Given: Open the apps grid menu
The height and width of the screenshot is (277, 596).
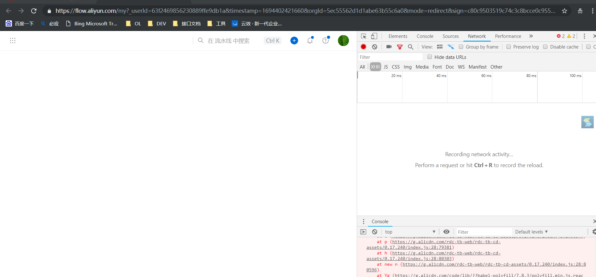Looking at the screenshot, I should (x=13, y=40).
